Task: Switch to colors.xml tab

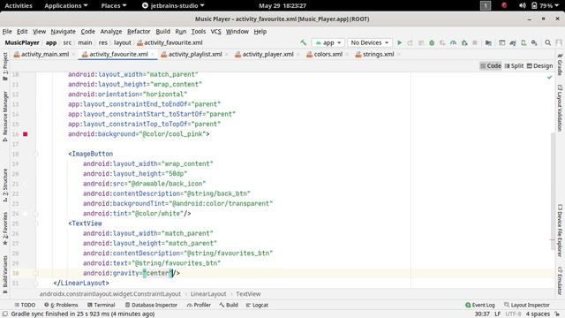Action: coord(328,54)
